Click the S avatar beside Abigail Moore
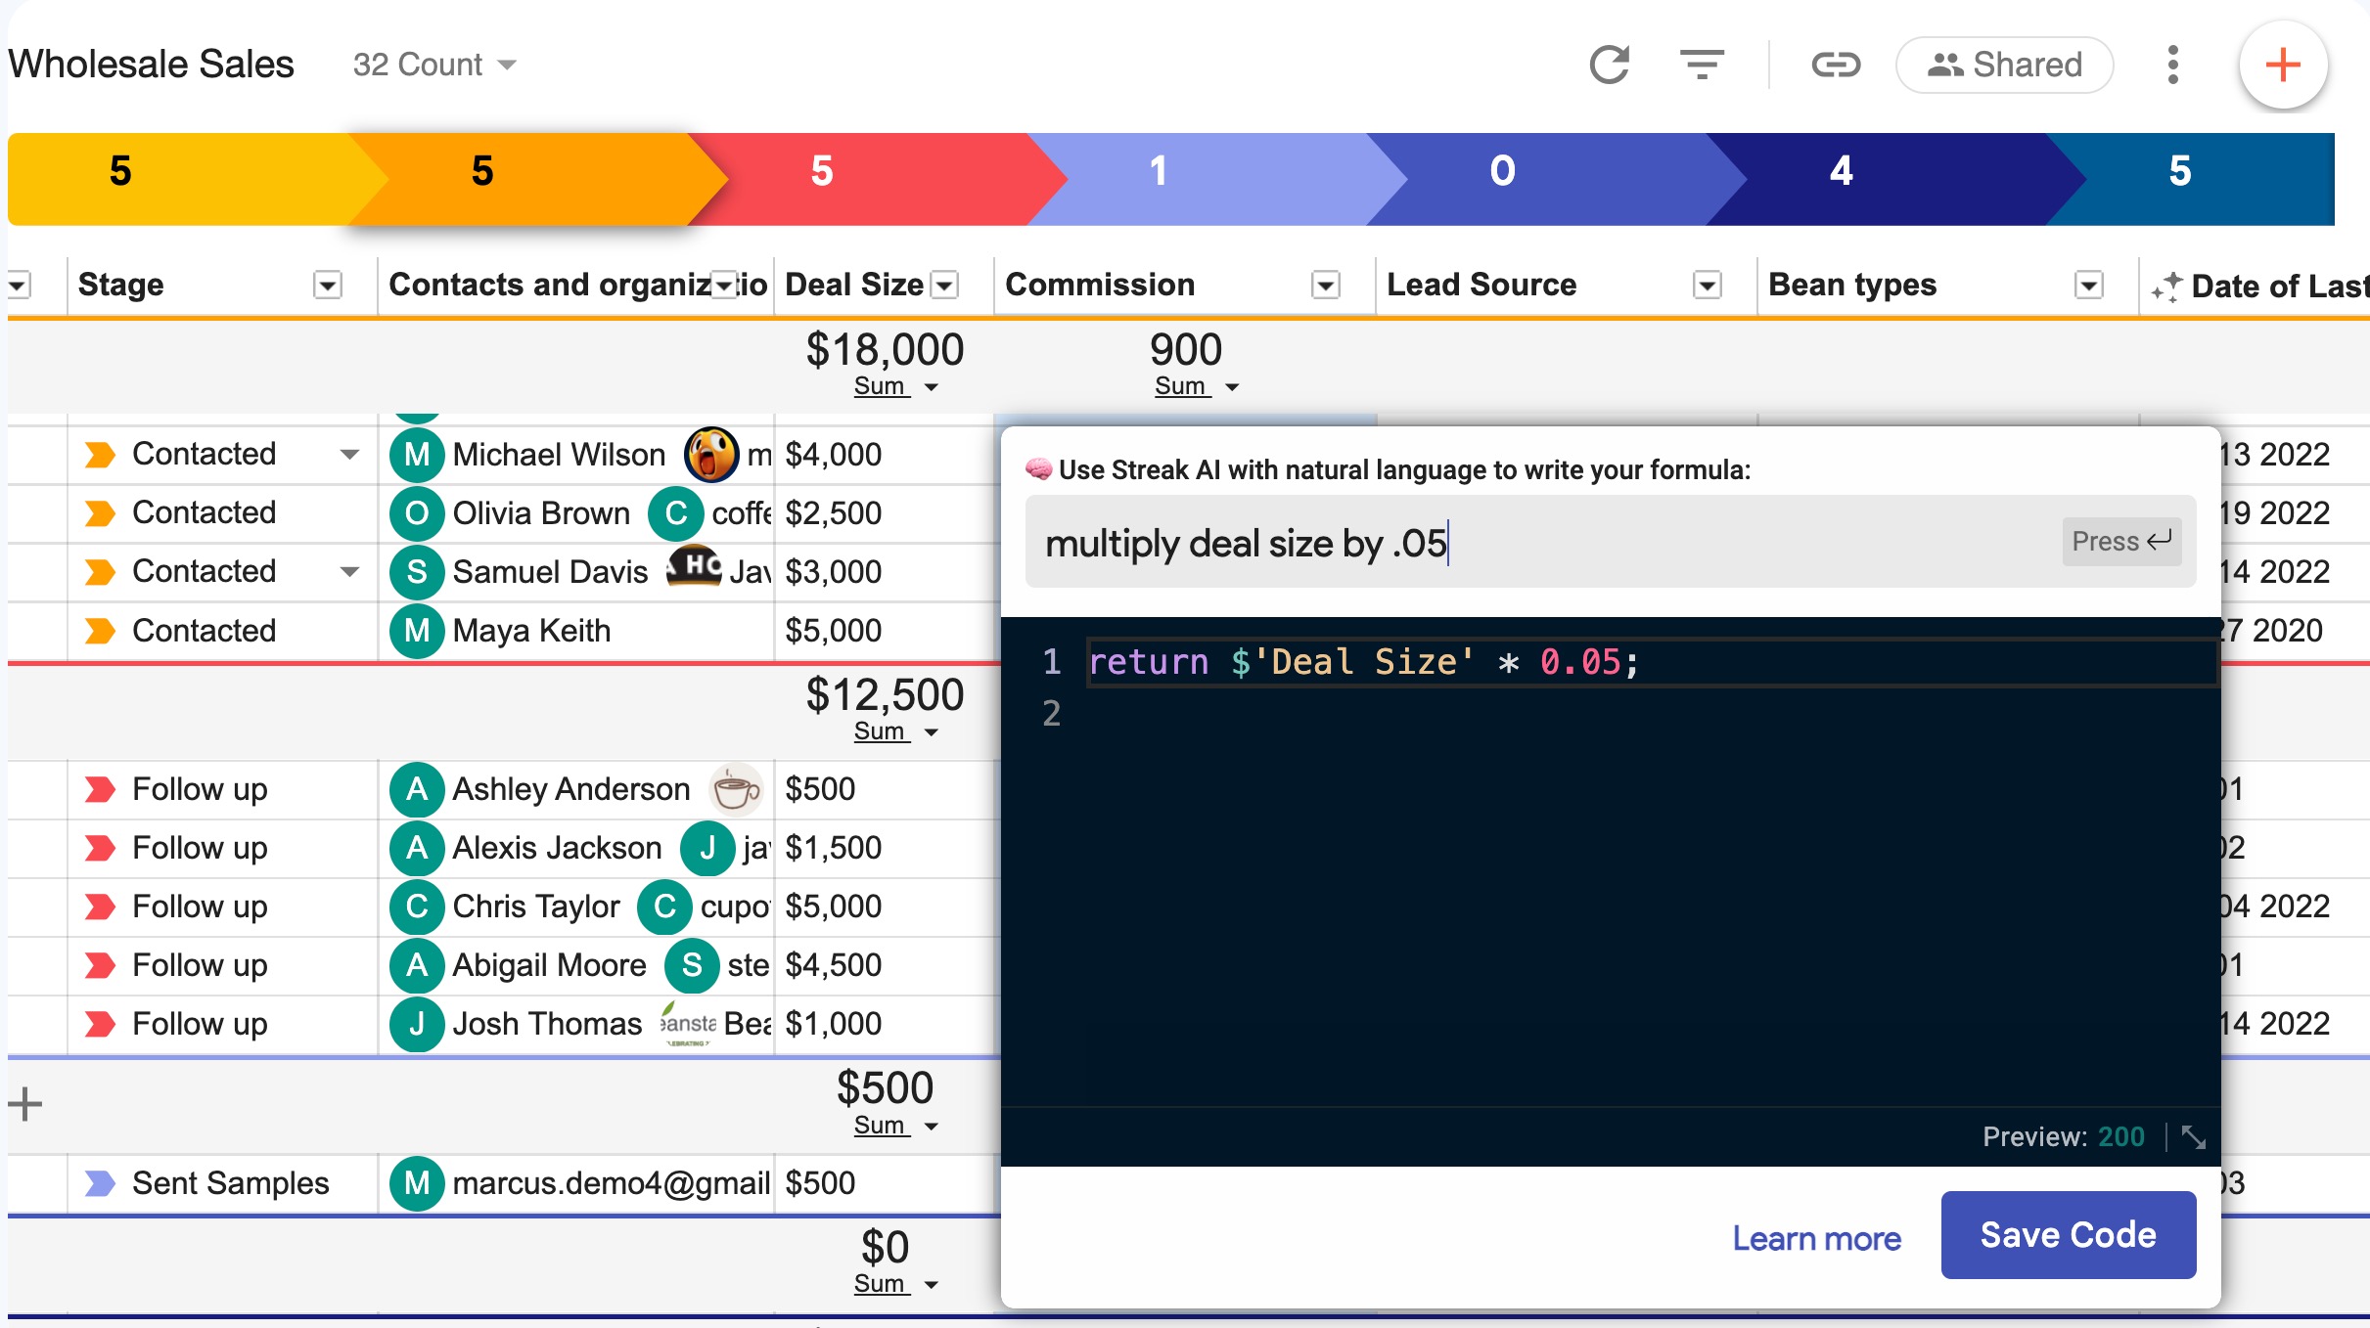2370x1328 pixels. 692,965
